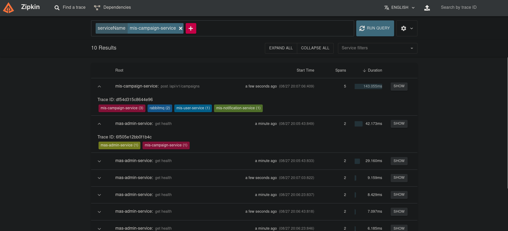Sort by the Spans column
The height and width of the screenshot is (231, 508).
point(341,70)
